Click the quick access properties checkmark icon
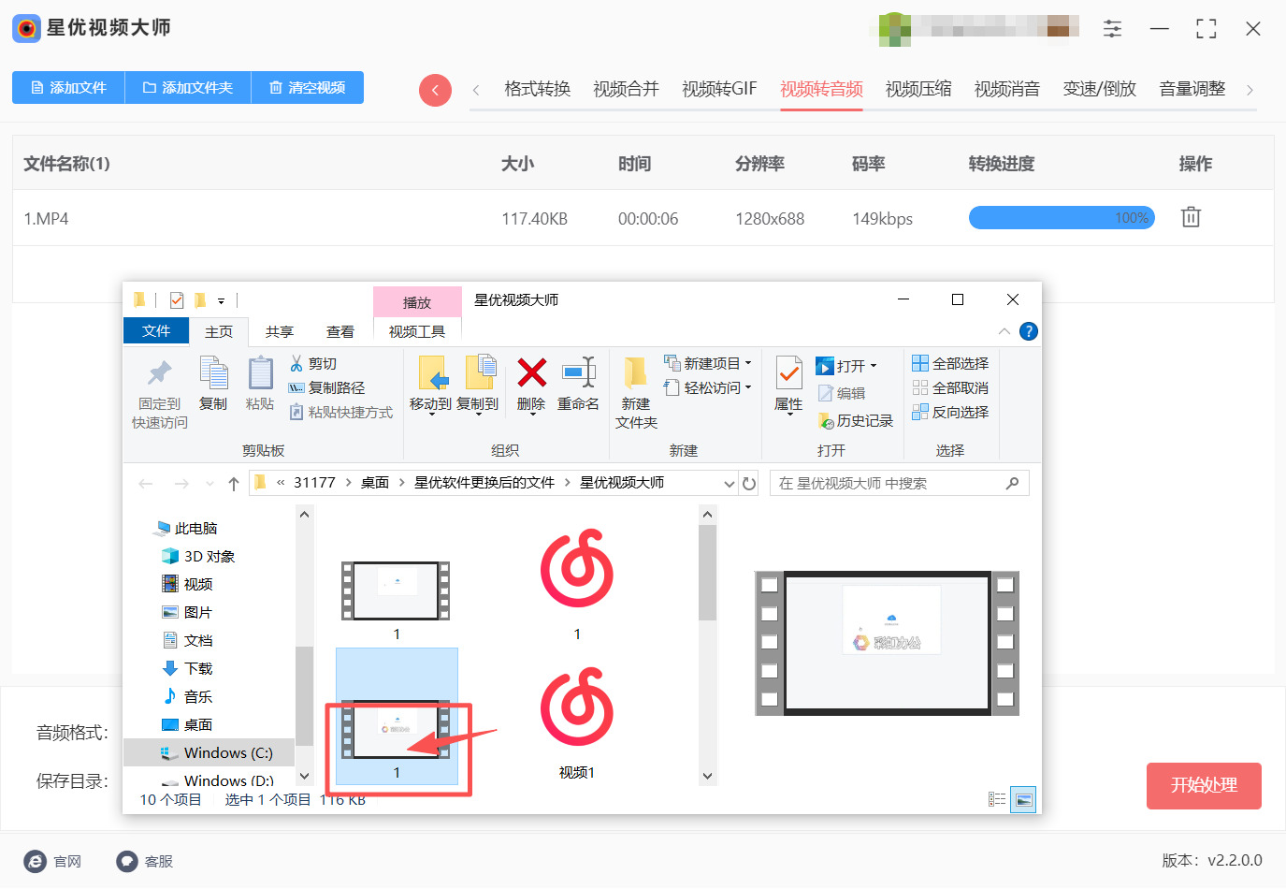1286x889 pixels. click(177, 300)
